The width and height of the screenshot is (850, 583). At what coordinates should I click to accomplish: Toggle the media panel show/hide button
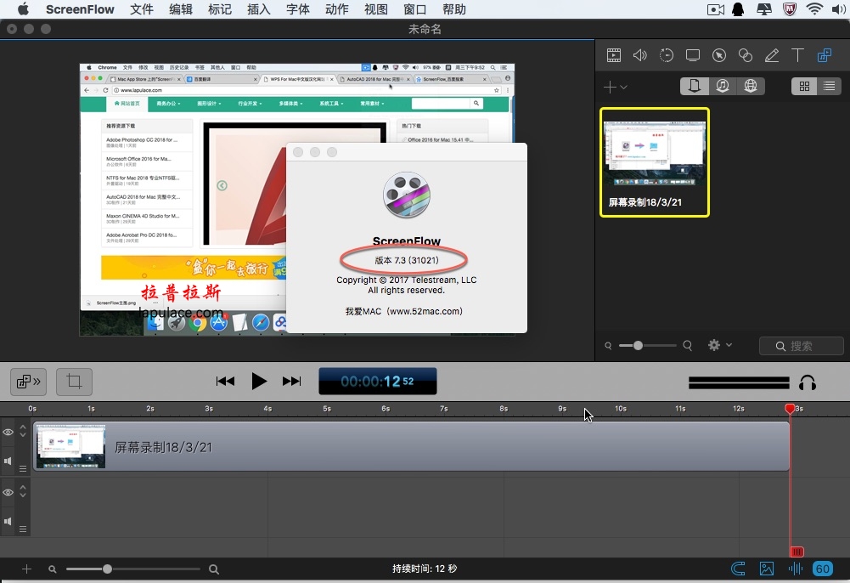[x=28, y=382]
